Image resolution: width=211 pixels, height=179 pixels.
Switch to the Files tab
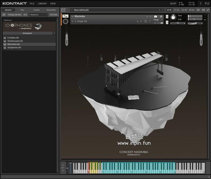click(x=22, y=10)
